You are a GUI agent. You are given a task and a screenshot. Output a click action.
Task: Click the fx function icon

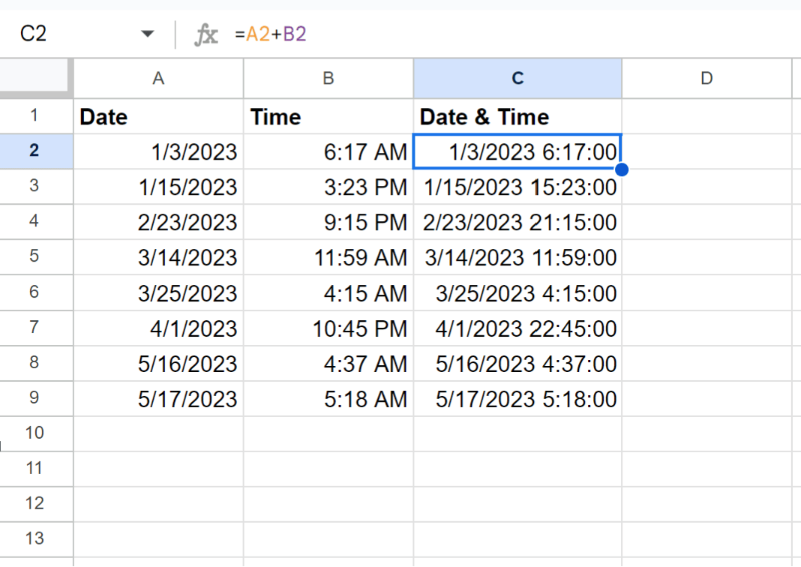pyautogui.click(x=205, y=34)
